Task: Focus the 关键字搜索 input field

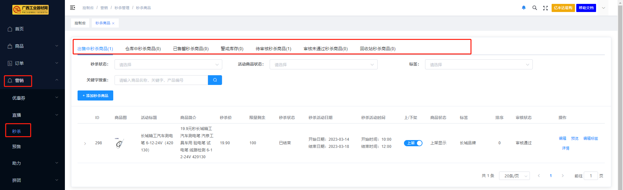Action: coord(161,80)
